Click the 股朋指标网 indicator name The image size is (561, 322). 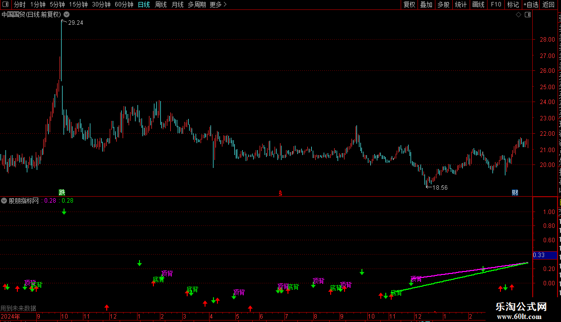tap(24, 201)
